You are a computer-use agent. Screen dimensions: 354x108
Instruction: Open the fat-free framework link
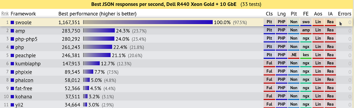pyautogui.click(x=24, y=88)
